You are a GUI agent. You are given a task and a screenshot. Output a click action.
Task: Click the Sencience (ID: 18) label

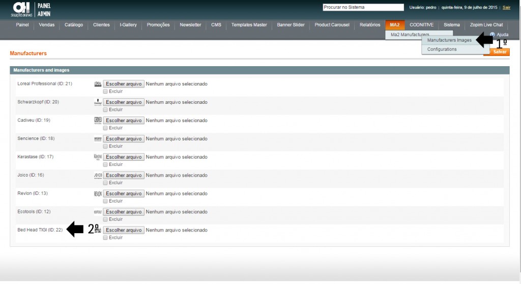click(36, 138)
